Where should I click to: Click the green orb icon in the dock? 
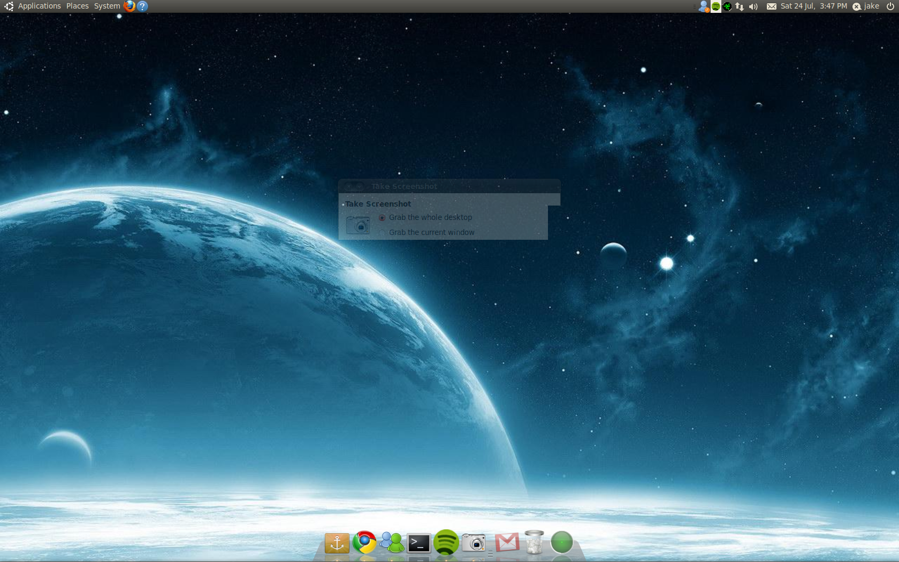(562, 542)
